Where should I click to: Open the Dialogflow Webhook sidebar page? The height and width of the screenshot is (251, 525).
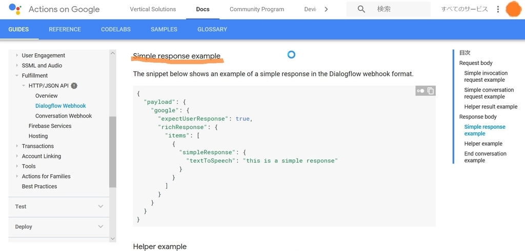[x=60, y=106]
